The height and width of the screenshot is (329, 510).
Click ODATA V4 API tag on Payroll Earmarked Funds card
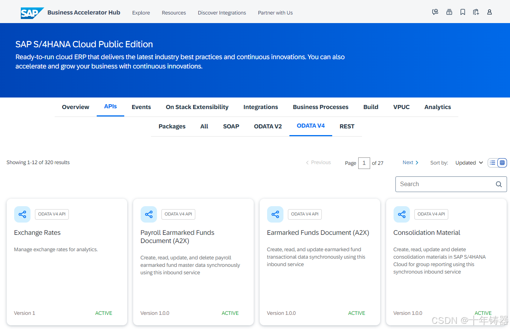[179, 214]
